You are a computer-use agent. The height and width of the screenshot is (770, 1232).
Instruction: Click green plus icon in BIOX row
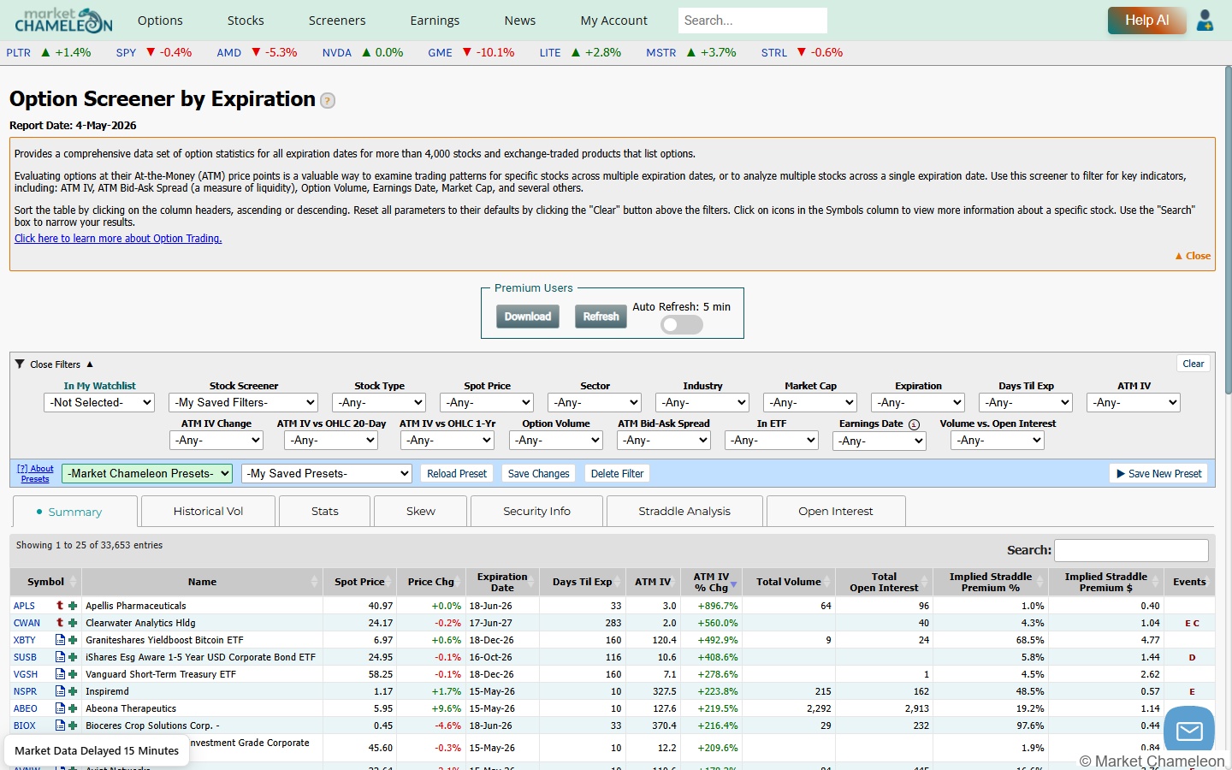click(x=73, y=726)
